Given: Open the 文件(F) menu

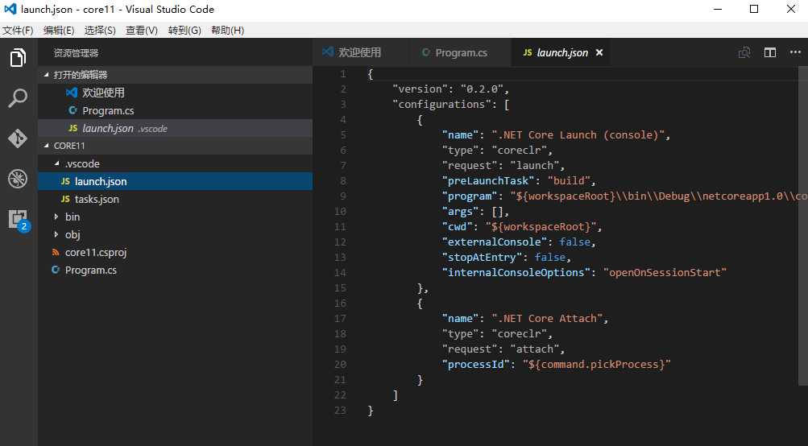Looking at the screenshot, I should [x=18, y=31].
